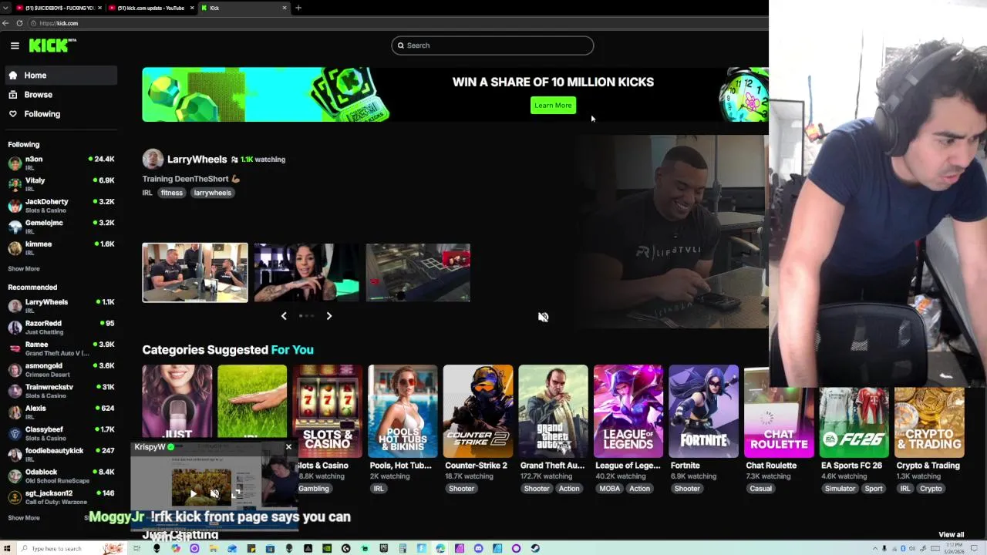987x555 pixels.
Task: Click LarryWheels avatar icon
Action: 153,159
